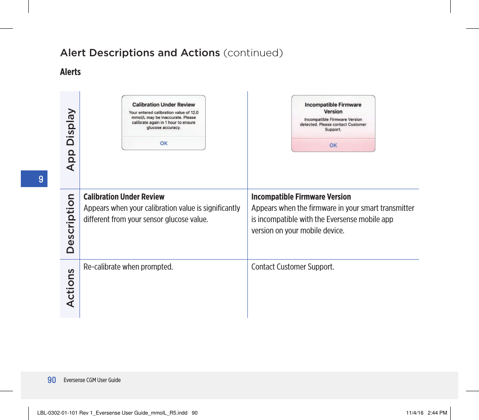Click the 'Alerts' subheading

(x=70, y=72)
